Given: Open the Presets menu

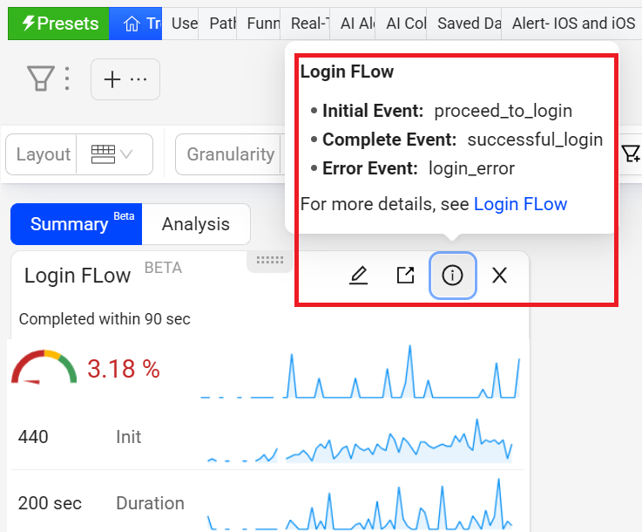Looking at the screenshot, I should pos(58,24).
